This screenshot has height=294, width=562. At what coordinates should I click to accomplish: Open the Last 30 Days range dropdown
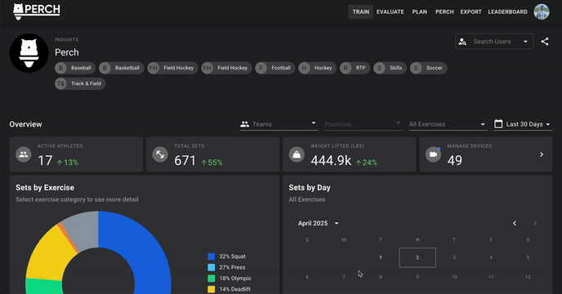coord(523,124)
